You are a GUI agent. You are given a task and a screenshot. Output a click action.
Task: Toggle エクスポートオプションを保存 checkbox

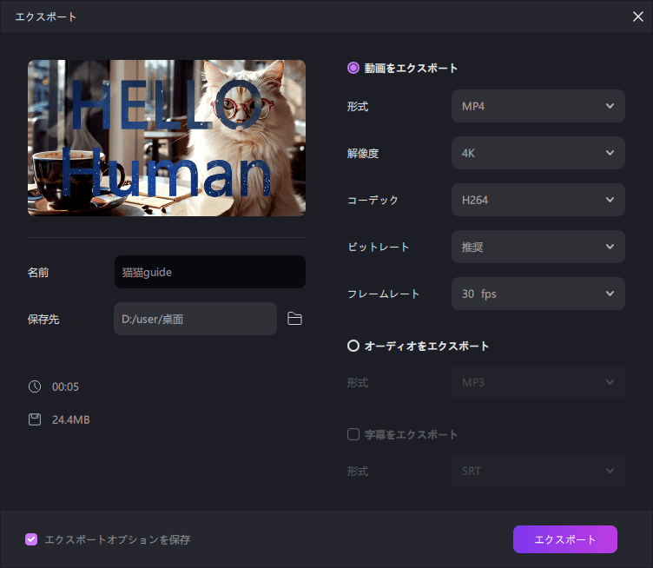click(31, 539)
